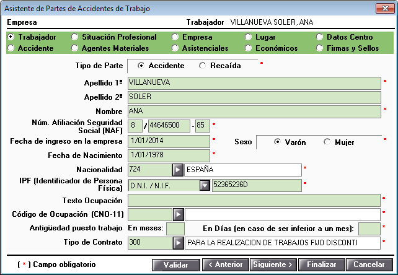Click the Tipo de Contrato code 300
The image size is (398, 275).
point(150,243)
